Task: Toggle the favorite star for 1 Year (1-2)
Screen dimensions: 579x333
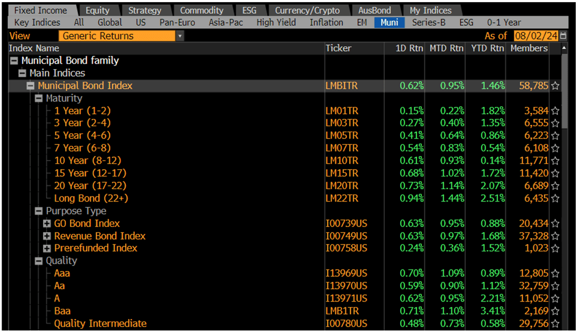Action: (555, 111)
